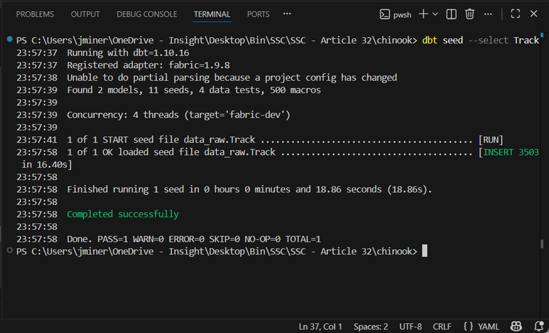
Task: Change indentation via Spaces: 2
Action: click(371, 327)
